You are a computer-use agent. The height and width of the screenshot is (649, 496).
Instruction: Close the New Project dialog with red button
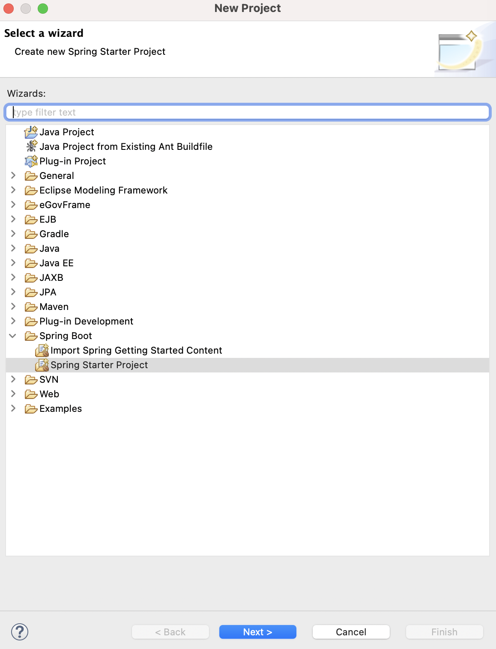(x=9, y=9)
